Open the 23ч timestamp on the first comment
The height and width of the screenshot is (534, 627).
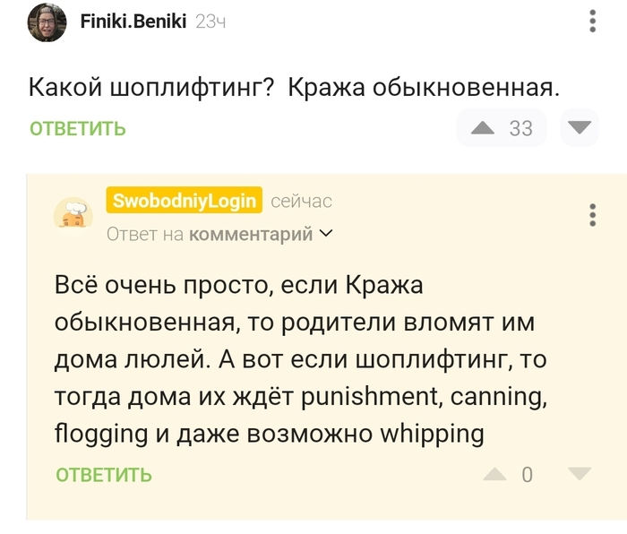tap(210, 22)
